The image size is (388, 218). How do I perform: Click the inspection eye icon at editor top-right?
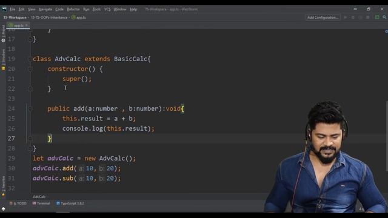coord(386,31)
